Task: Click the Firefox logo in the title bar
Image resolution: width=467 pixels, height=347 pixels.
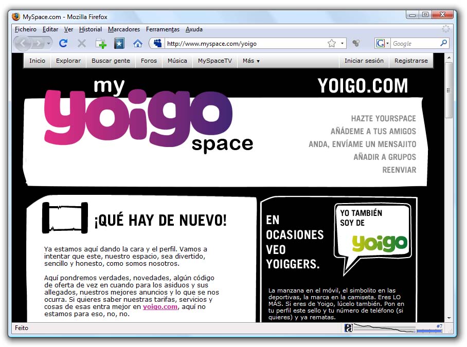Action: pos(16,16)
